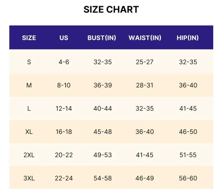Select the WAIST(IN) column header

click(145, 38)
